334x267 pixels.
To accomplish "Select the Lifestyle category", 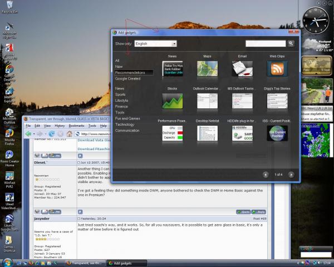I will (121, 100).
